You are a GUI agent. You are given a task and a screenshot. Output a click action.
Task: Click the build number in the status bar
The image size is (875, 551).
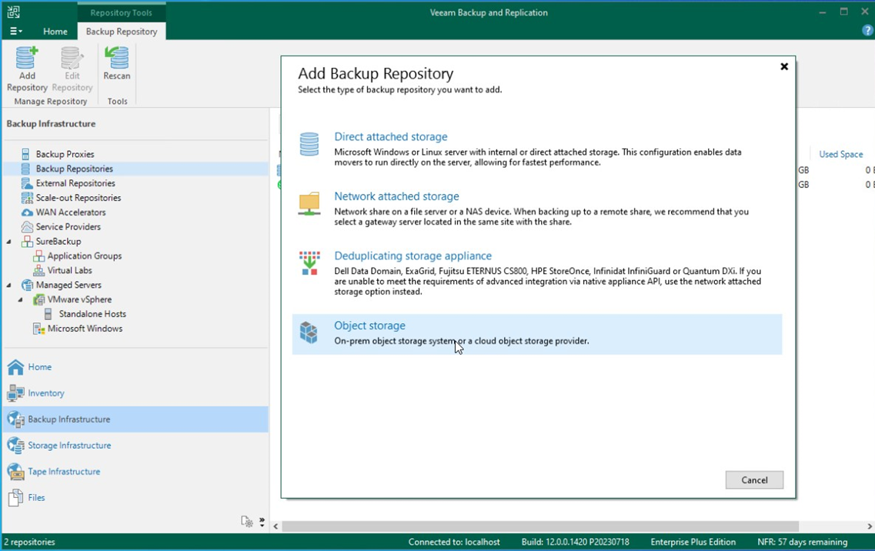pyautogui.click(x=576, y=542)
